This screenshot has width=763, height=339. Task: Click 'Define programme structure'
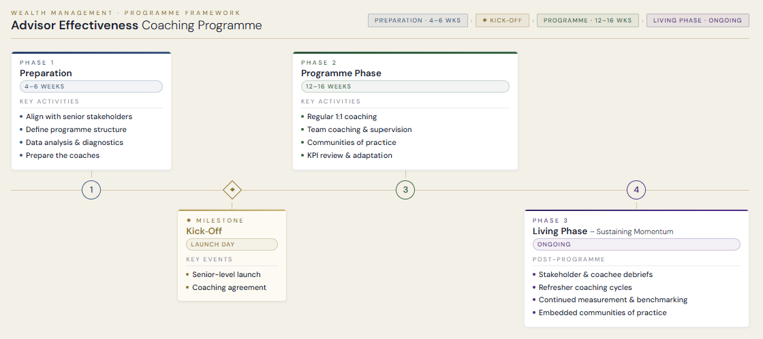(76, 130)
